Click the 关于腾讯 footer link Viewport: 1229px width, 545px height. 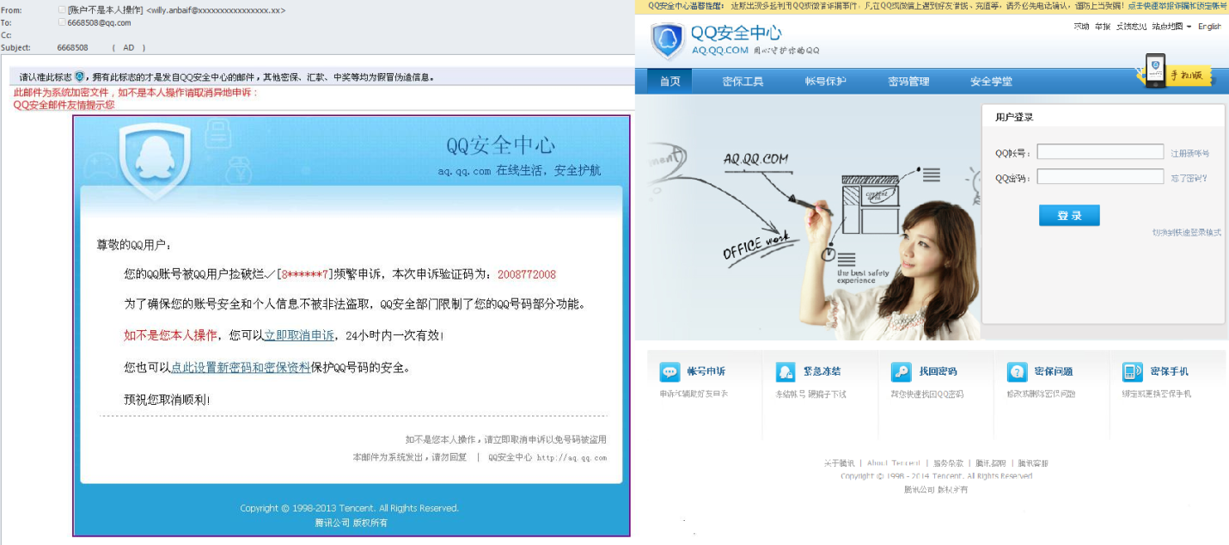pyautogui.click(x=839, y=463)
